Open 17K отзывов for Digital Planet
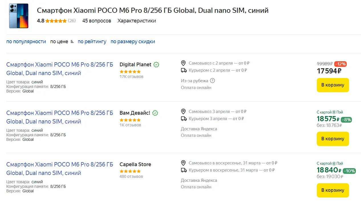The width and height of the screenshot is (361, 202). click(131, 77)
